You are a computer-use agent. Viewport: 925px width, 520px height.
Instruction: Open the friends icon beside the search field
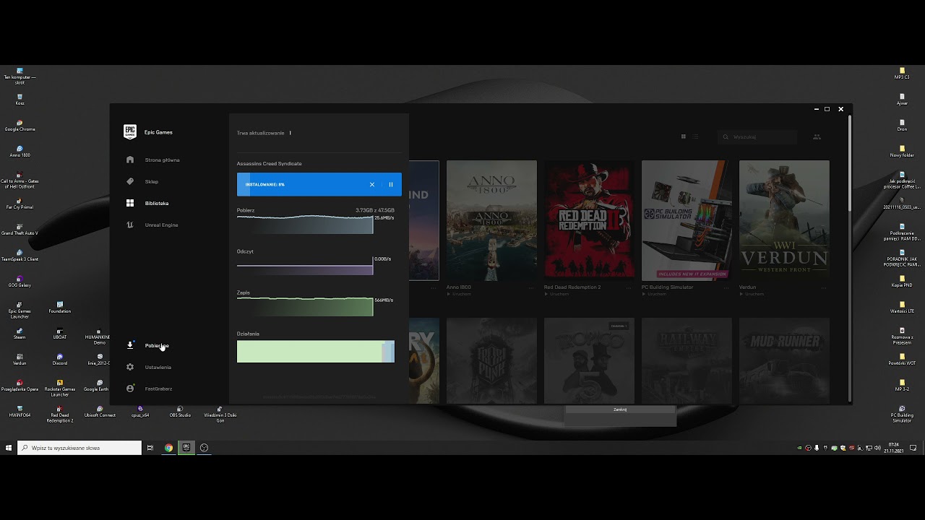tap(817, 136)
